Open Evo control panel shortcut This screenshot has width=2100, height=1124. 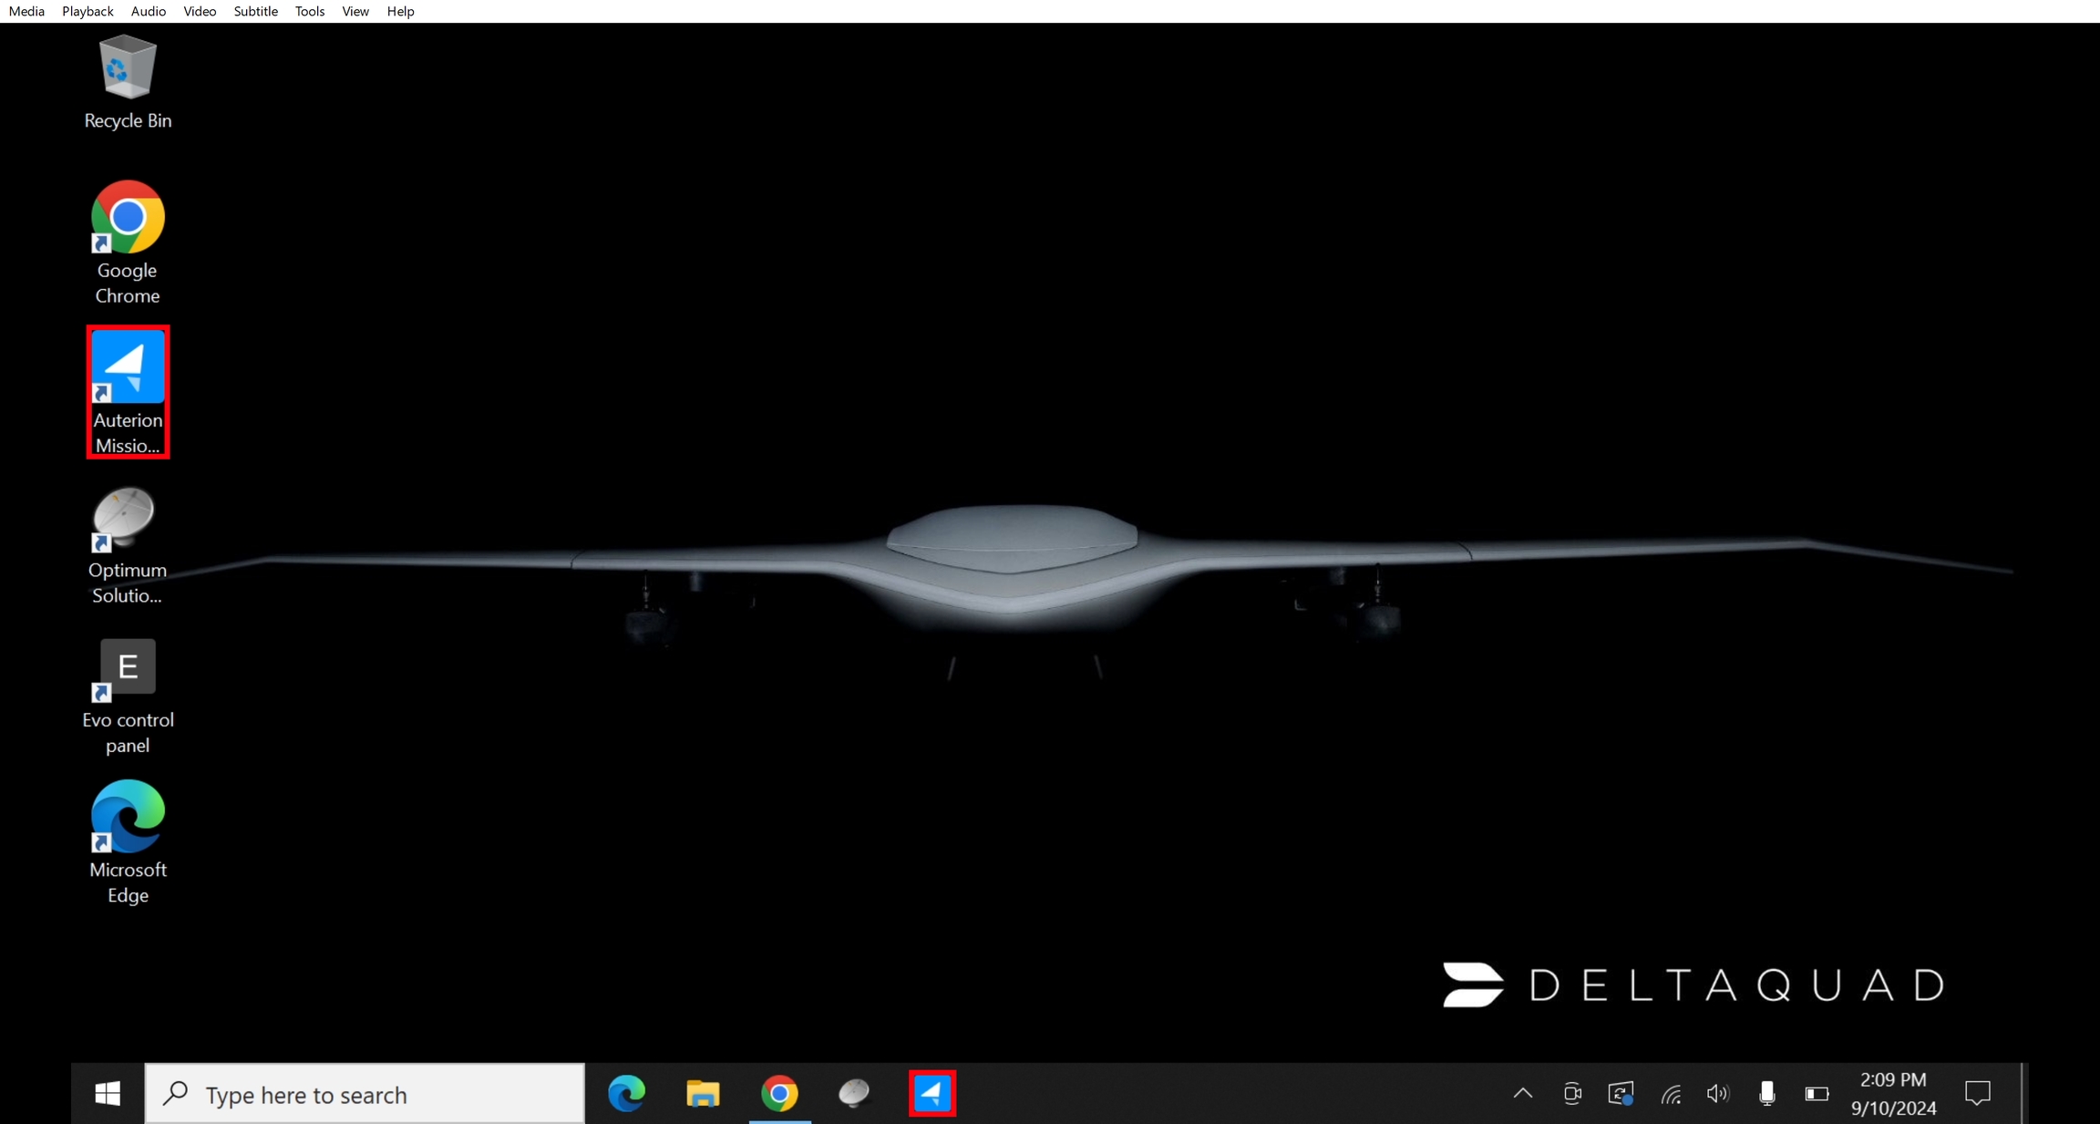pos(128,695)
